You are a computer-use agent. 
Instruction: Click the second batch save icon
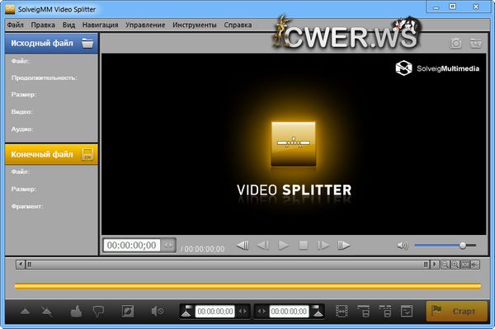[x=385, y=312]
